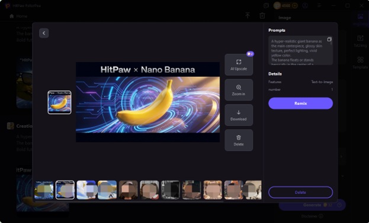The image size is (369, 223).
Task: Select the banana thumbnail left of the preview
Action: click(60, 102)
